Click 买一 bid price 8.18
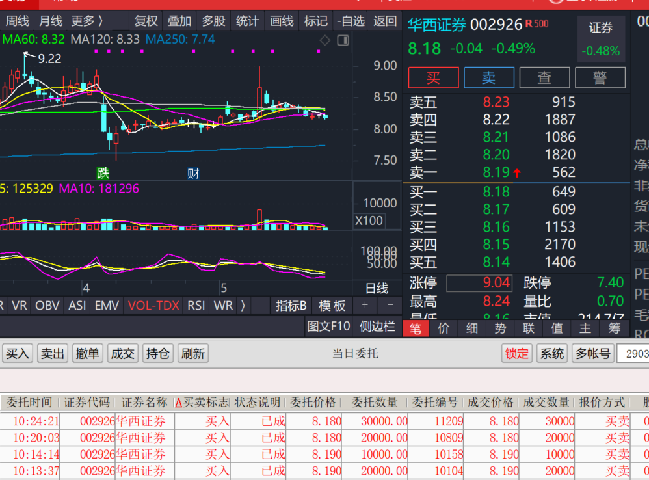 pyautogui.click(x=496, y=192)
